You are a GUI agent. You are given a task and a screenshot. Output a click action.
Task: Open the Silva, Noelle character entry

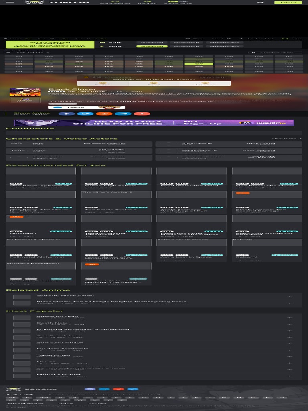[229, 144]
